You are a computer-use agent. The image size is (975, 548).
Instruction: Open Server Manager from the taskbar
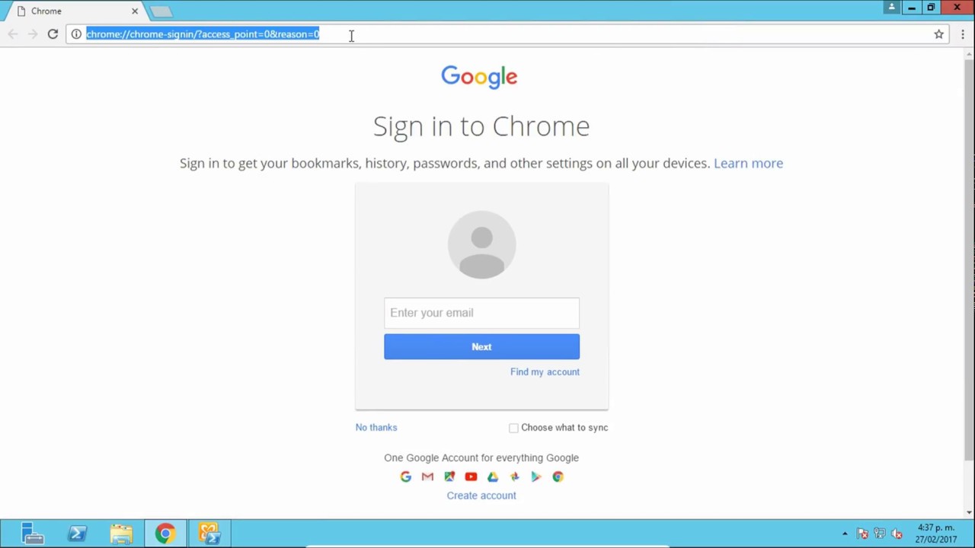(33, 534)
